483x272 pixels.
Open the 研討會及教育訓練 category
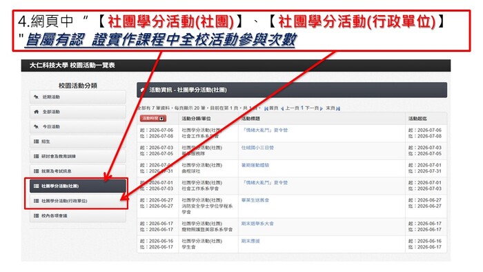click(x=77, y=156)
